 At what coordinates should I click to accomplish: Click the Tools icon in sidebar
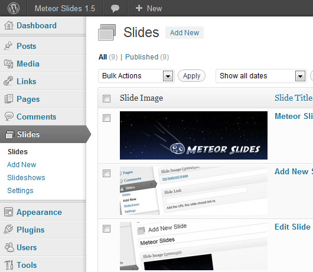(x=9, y=265)
